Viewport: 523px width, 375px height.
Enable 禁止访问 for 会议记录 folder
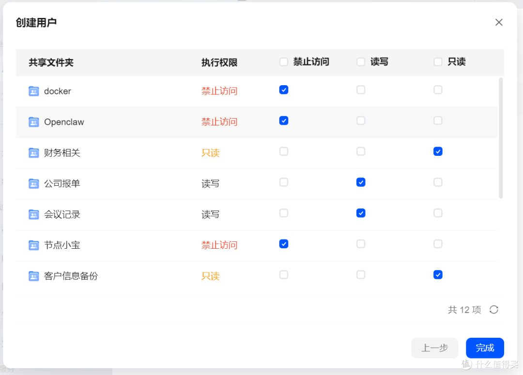pos(284,213)
